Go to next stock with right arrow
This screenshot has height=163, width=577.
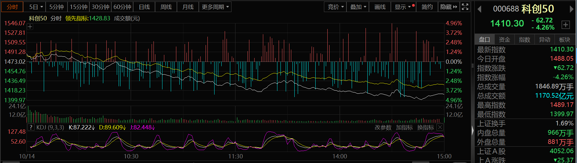pyautogui.click(x=571, y=9)
